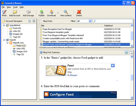Open the Tools menu

15,7
